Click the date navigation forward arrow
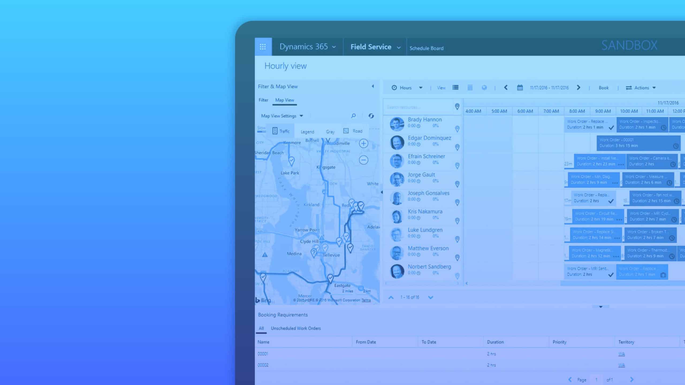The image size is (685, 385). pyautogui.click(x=578, y=87)
